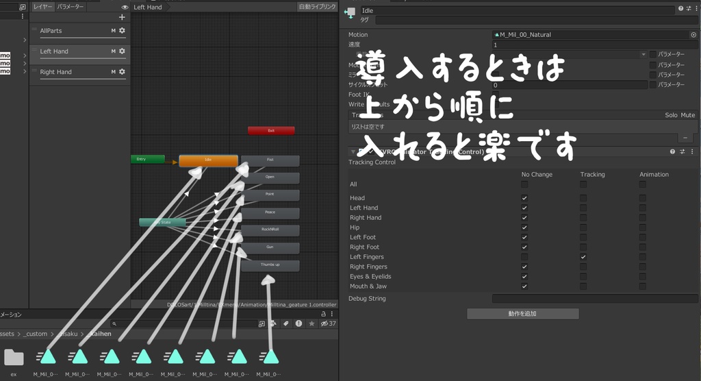The image size is (701, 381).
Task: Click the Debug String input field
Action: [595, 299]
